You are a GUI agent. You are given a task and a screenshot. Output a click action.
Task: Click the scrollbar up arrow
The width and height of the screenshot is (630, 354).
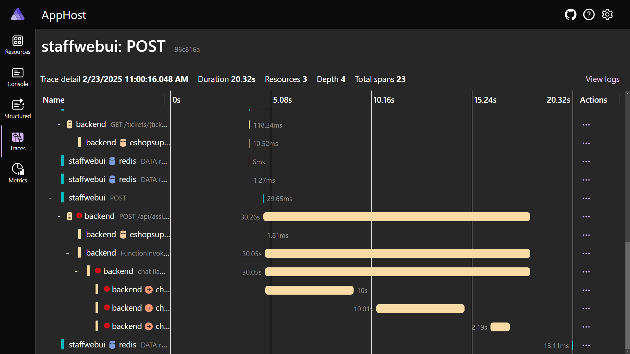point(627,94)
